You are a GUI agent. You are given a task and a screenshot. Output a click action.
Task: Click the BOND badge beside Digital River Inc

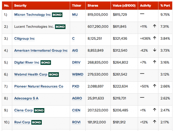click(46, 62)
